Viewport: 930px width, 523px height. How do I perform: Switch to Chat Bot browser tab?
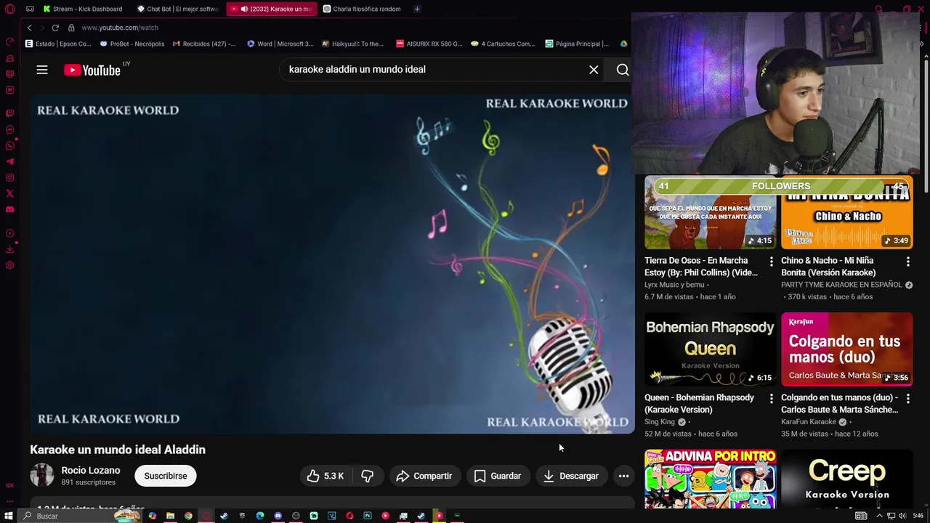point(178,9)
